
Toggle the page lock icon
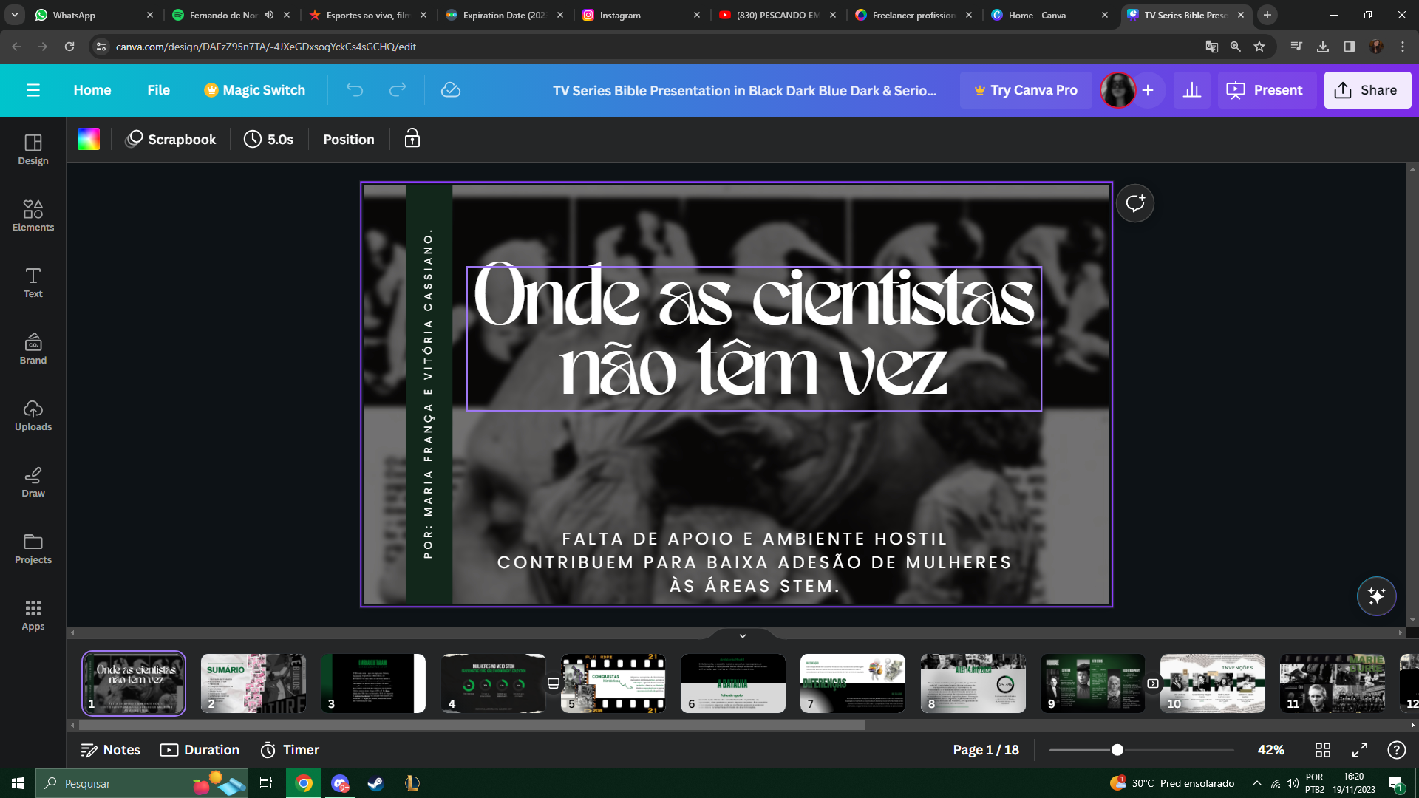pos(412,139)
